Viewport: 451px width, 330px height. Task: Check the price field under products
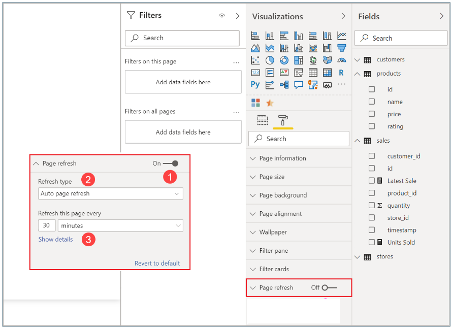tap(372, 114)
